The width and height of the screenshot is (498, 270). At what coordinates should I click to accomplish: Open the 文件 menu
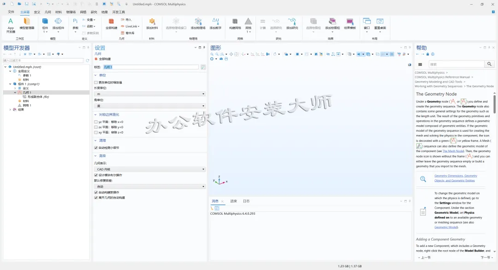point(11,12)
